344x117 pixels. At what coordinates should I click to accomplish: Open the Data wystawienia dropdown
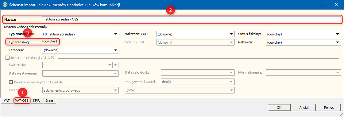point(80,73)
